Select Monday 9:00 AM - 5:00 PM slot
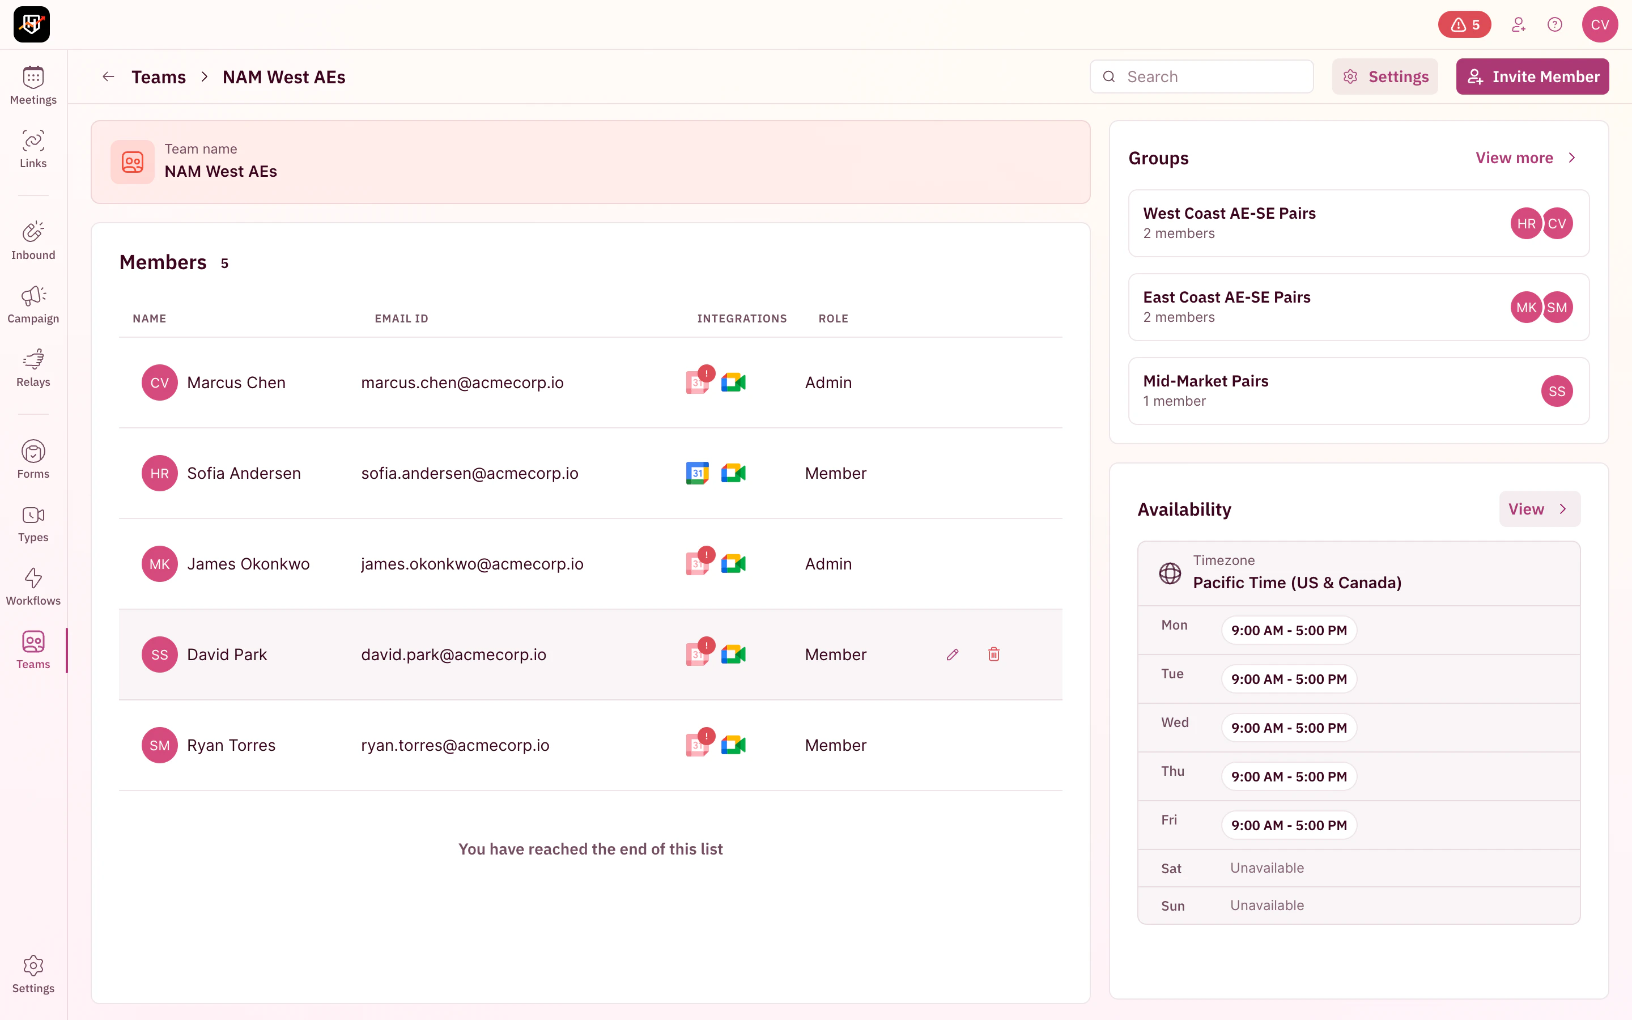 (x=1288, y=630)
